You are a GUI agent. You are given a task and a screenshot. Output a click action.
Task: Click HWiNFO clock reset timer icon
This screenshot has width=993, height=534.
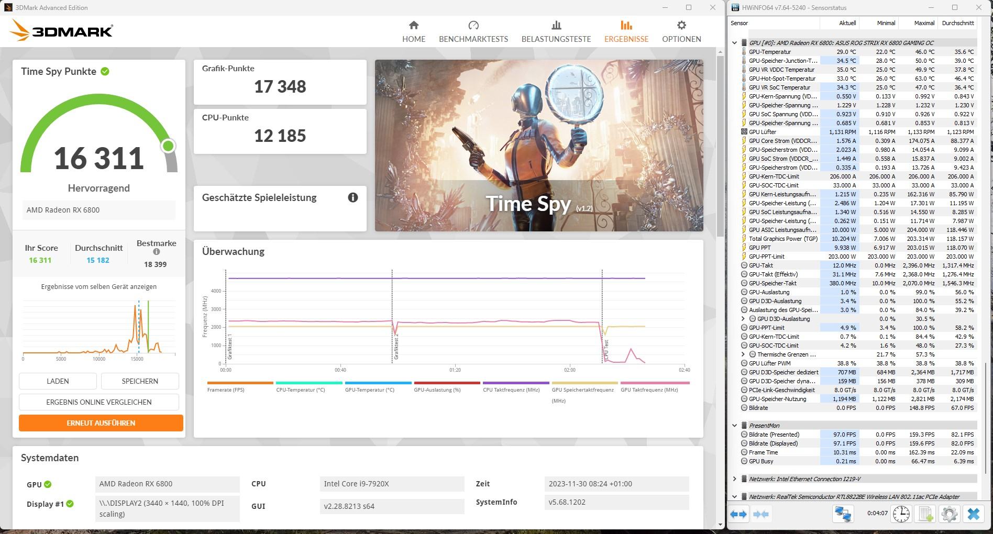tap(901, 514)
